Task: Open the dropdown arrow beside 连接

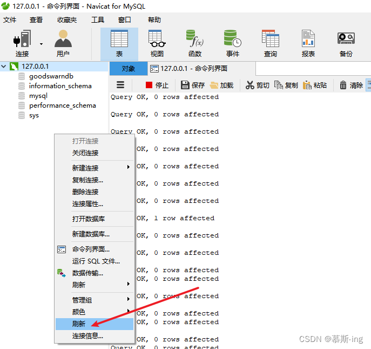Action: 42,44
